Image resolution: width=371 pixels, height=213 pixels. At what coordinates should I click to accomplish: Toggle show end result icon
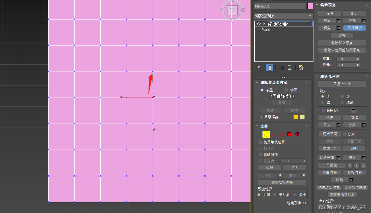(270, 68)
